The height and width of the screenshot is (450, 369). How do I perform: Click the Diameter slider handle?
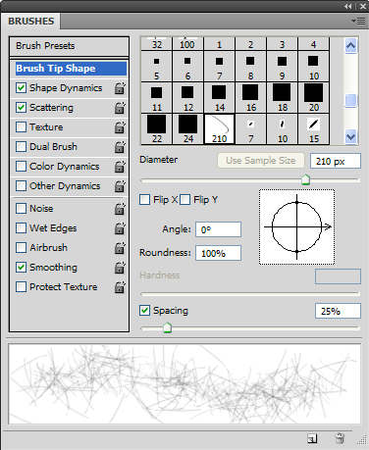coord(305,179)
